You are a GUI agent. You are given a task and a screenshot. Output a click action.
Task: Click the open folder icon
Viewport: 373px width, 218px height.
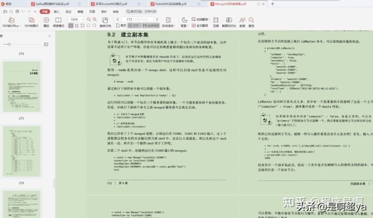(5, 11)
